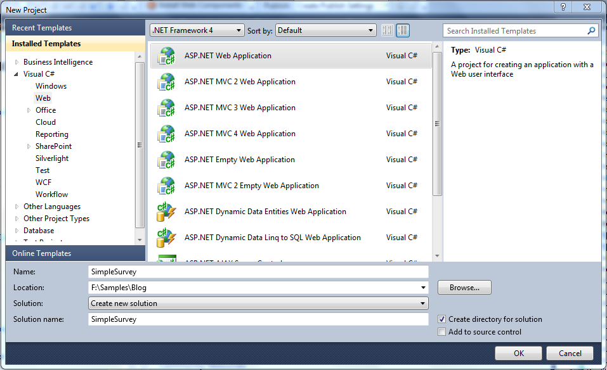
Task: Click the Name field containing SimpleSurvey
Action: pyautogui.click(x=258, y=271)
